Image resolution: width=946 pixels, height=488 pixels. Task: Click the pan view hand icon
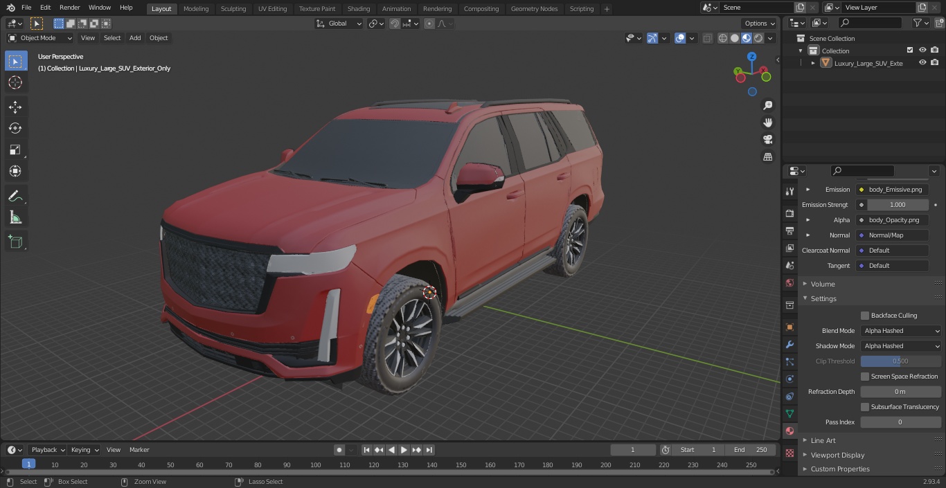767,123
